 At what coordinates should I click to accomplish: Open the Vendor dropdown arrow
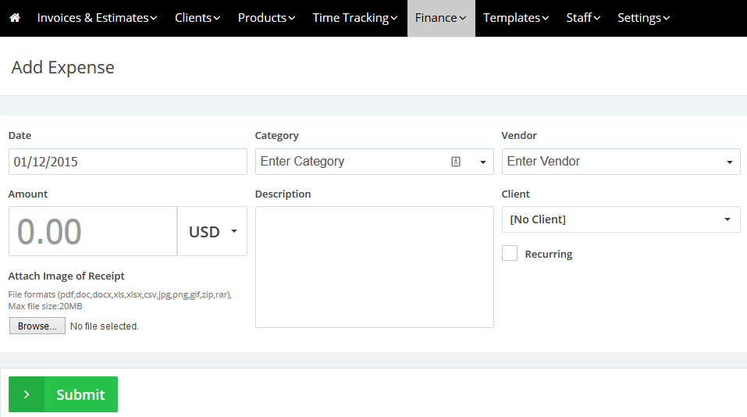(x=729, y=162)
